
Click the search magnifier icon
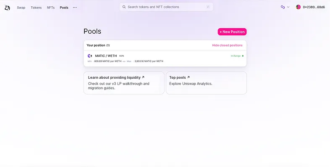124,7
